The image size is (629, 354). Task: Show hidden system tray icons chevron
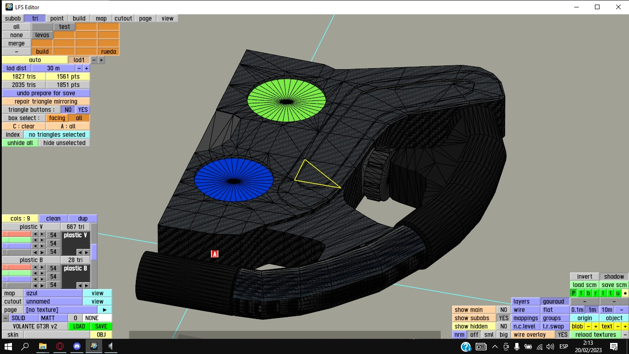coord(495,347)
